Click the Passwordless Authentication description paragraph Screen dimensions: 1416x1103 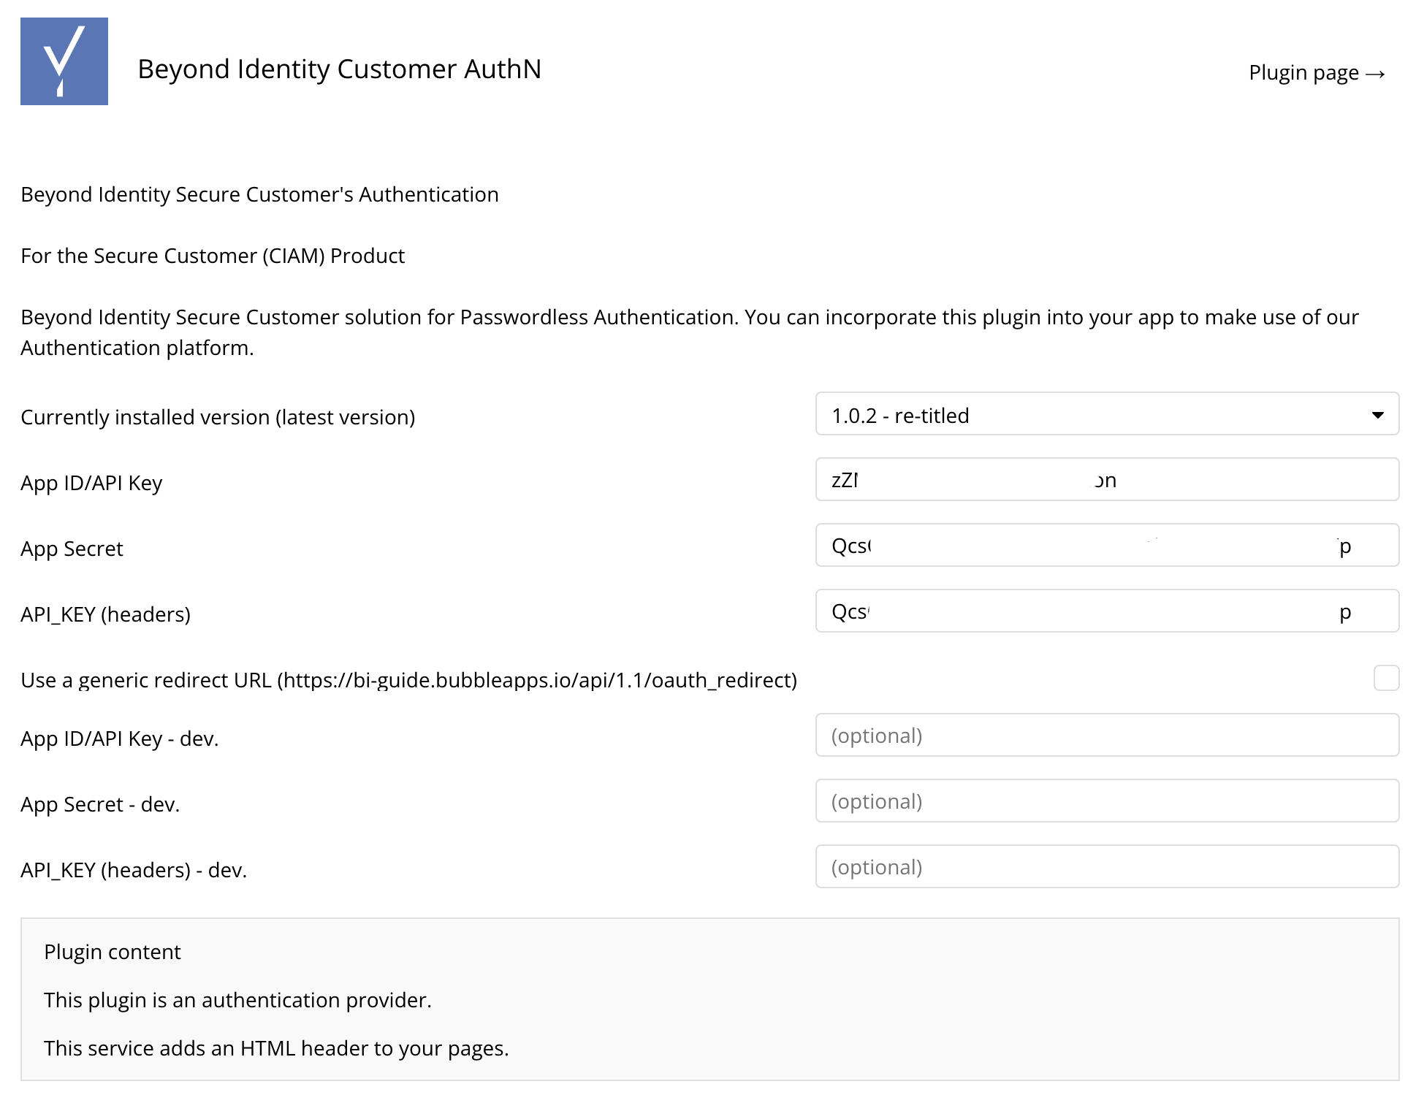690,332
